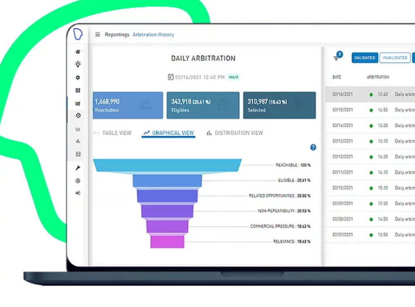415x307 pixels.
Task: Click the magenta Relevance funnel segment
Action: coord(167,242)
